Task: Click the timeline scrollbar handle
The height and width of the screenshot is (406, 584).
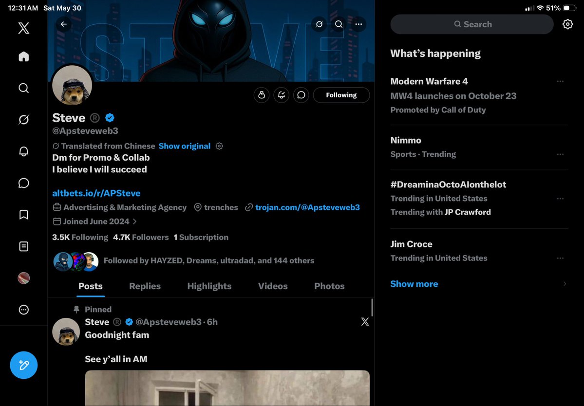Action: tap(372, 307)
